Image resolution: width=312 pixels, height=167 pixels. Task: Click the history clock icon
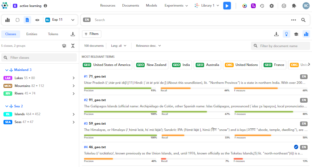point(262,6)
